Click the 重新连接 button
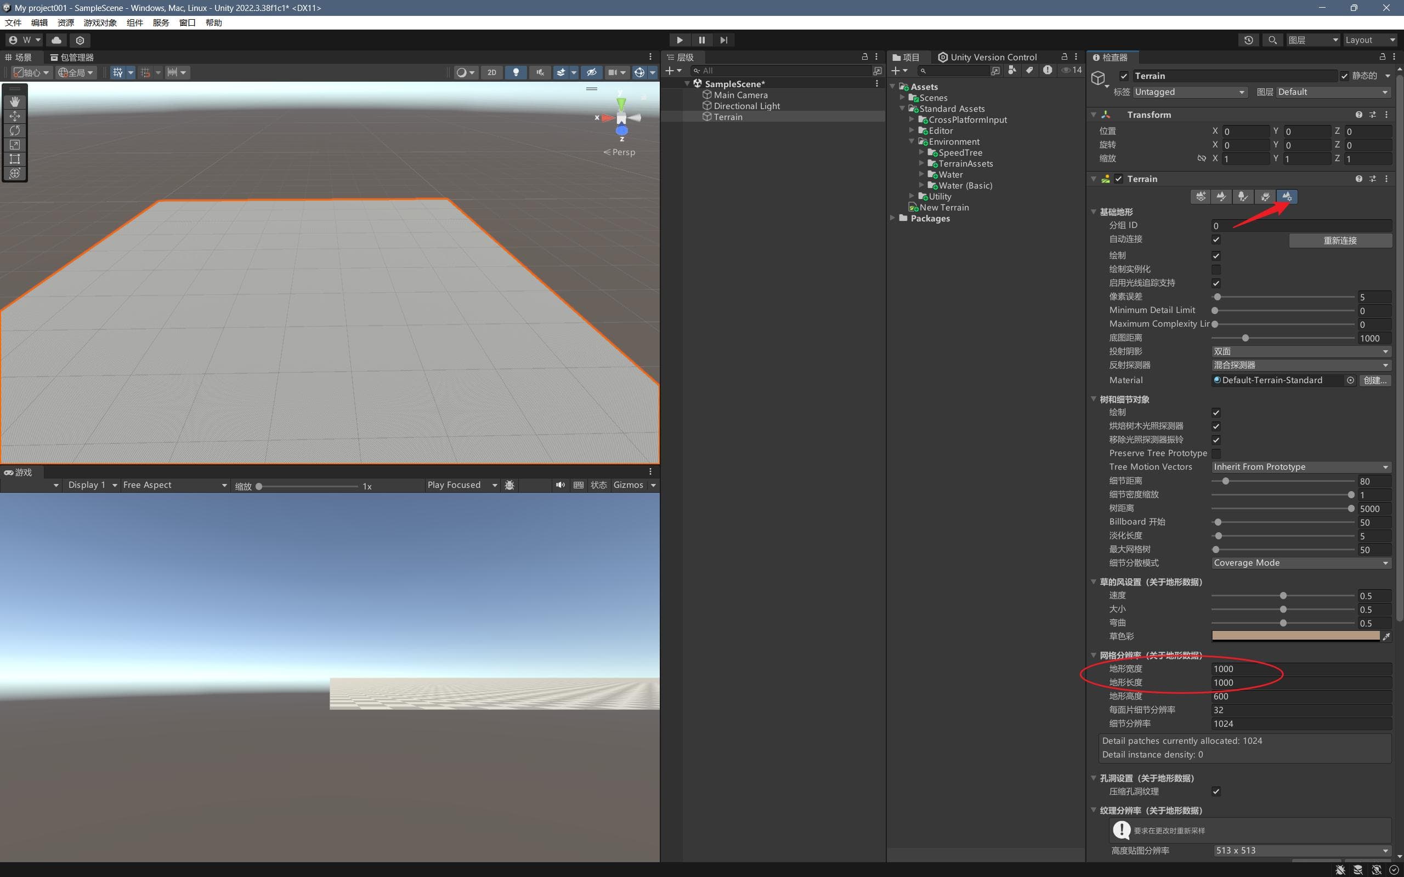The image size is (1404, 877). point(1340,240)
